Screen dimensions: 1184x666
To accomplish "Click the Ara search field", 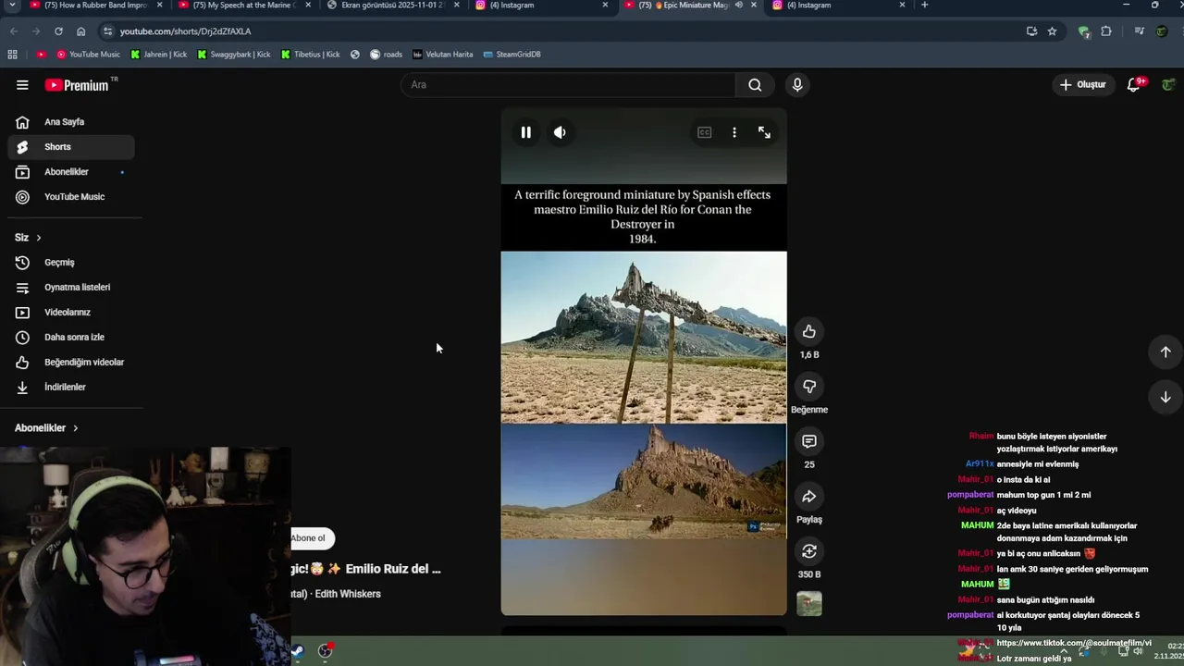I will 568,85.
